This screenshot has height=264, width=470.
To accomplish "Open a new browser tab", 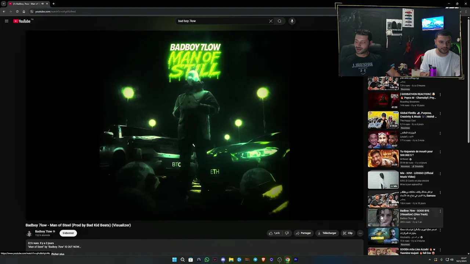I will (54, 4).
